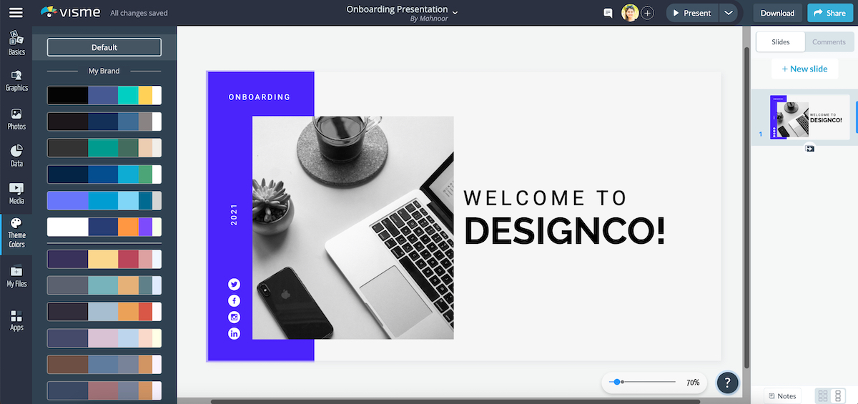Click the Download button
858x404 pixels.
click(x=777, y=13)
